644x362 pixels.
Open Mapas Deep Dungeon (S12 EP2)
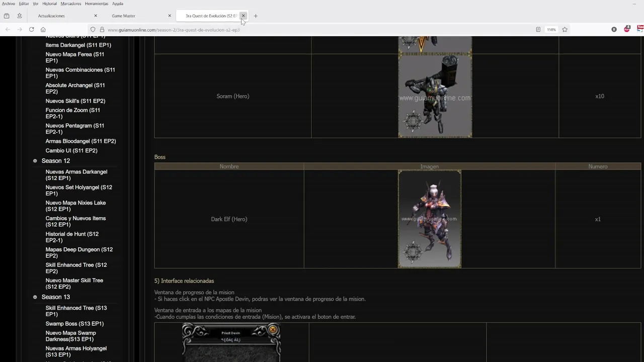[x=79, y=253]
